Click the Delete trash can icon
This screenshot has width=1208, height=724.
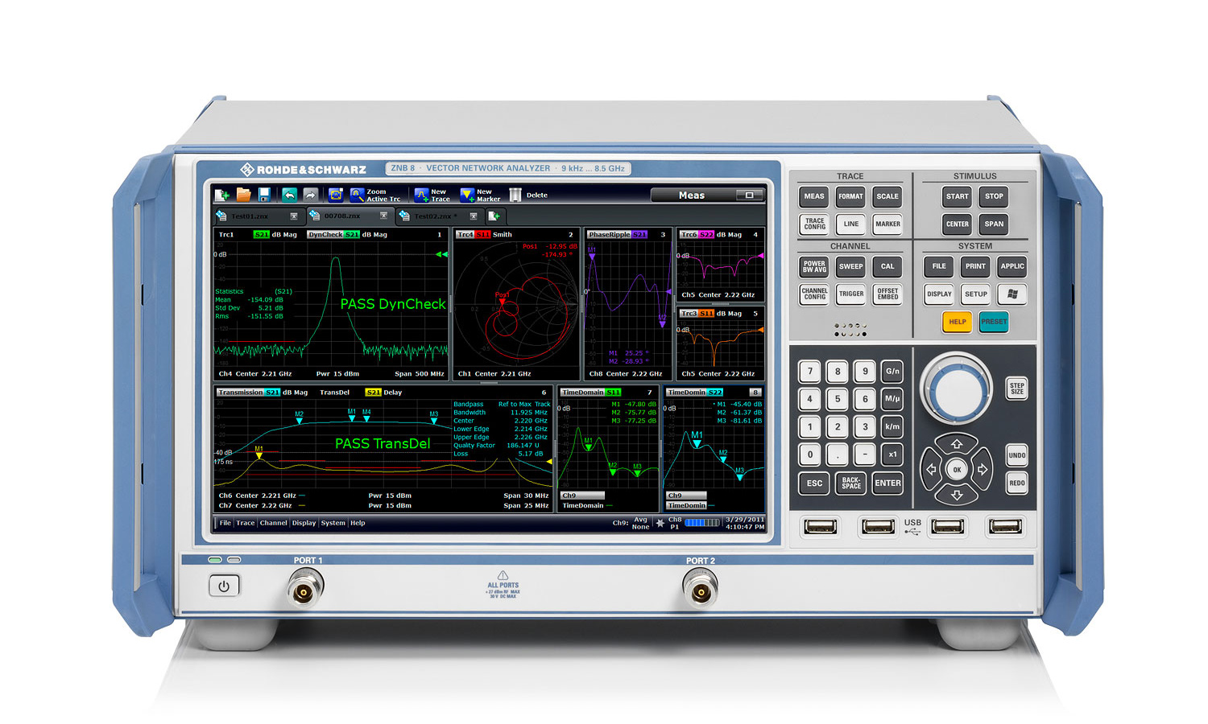515,195
